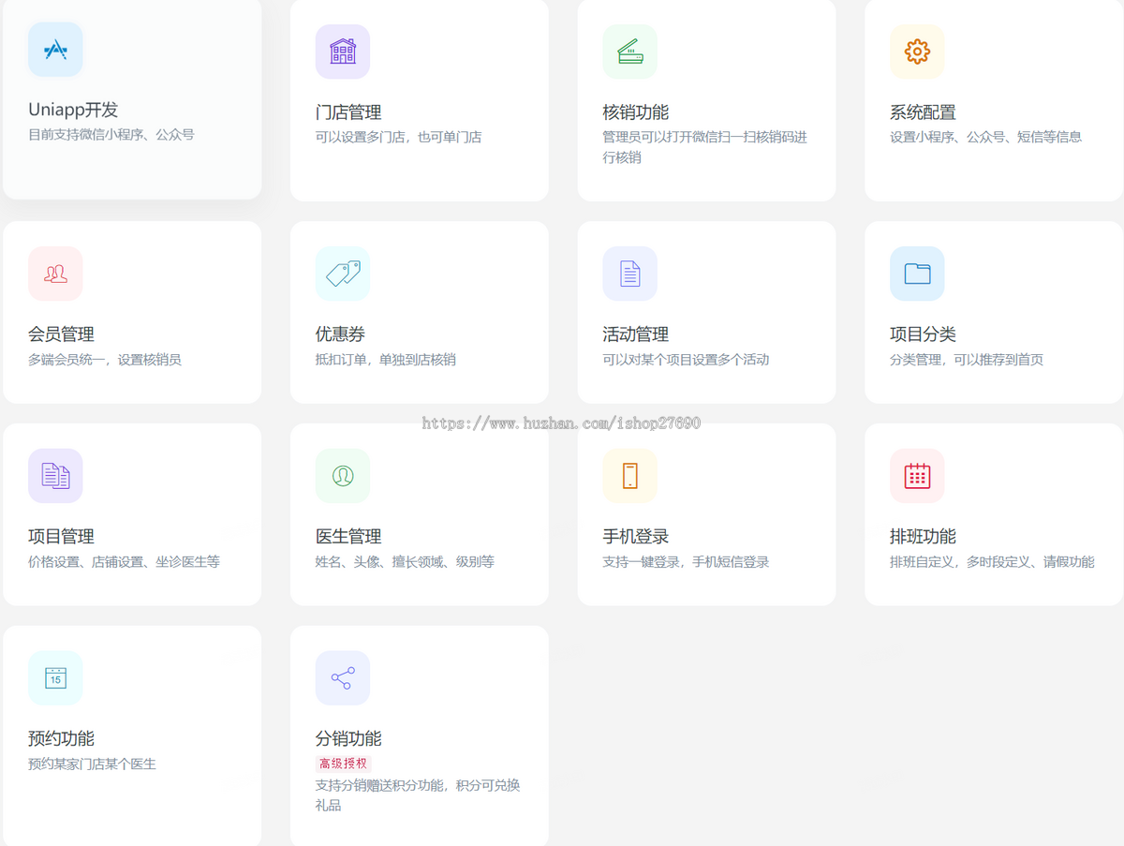Screen dimensions: 1124x846
Task: Click description 支持分销赠送积分功能，积分可兑换礼品
Action: (418, 795)
